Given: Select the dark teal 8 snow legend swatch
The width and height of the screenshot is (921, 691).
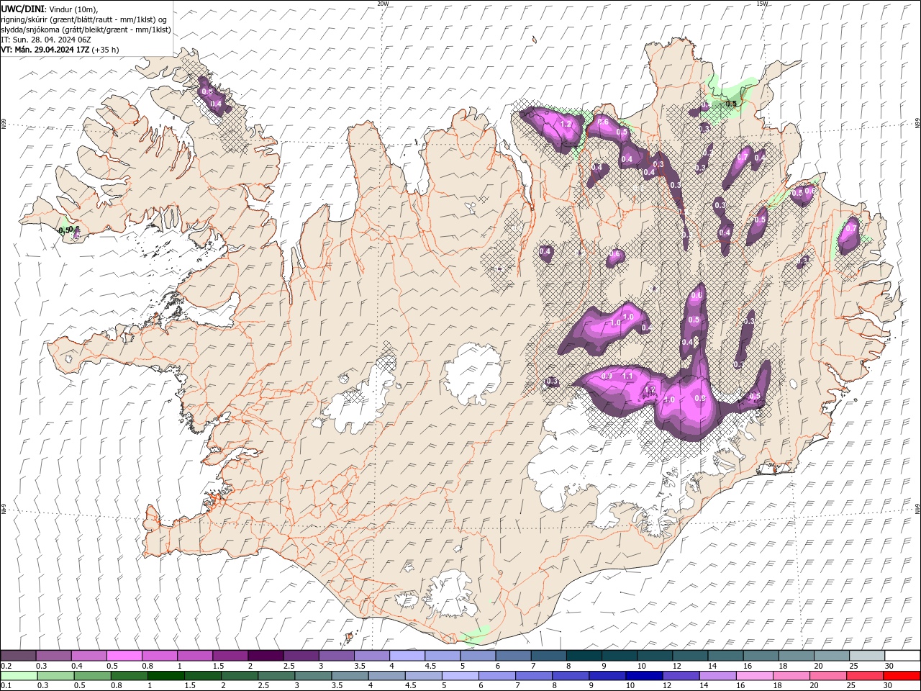Looking at the screenshot, I should (584, 655).
